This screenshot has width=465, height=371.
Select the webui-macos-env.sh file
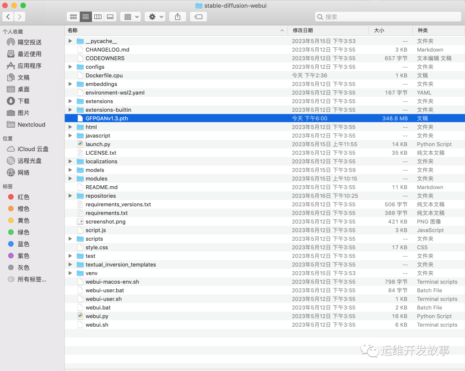coord(264,282)
